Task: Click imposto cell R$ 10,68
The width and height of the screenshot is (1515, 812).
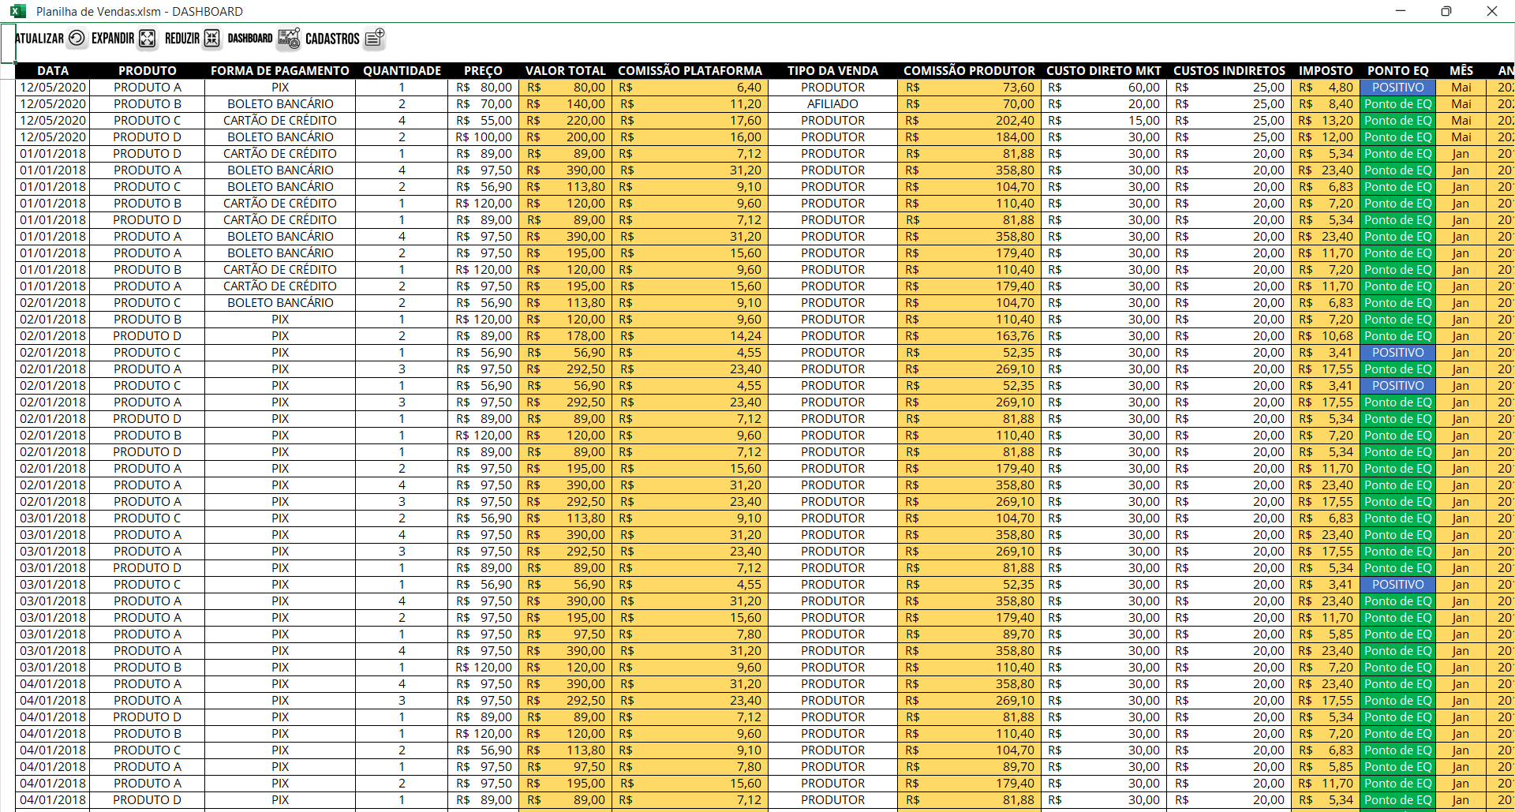Action: tap(1326, 336)
